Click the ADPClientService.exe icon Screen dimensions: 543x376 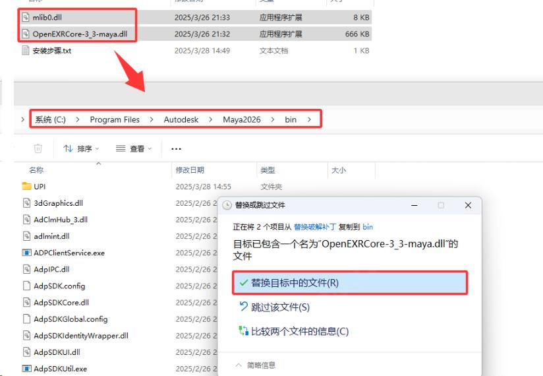point(26,253)
